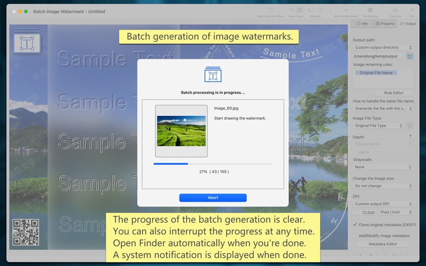Click the Execute play icon

coord(395,10)
